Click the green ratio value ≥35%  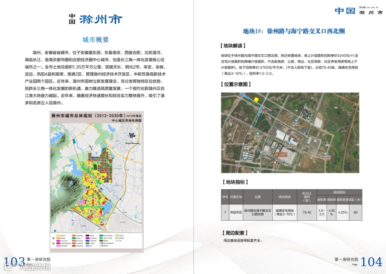(x=331, y=212)
